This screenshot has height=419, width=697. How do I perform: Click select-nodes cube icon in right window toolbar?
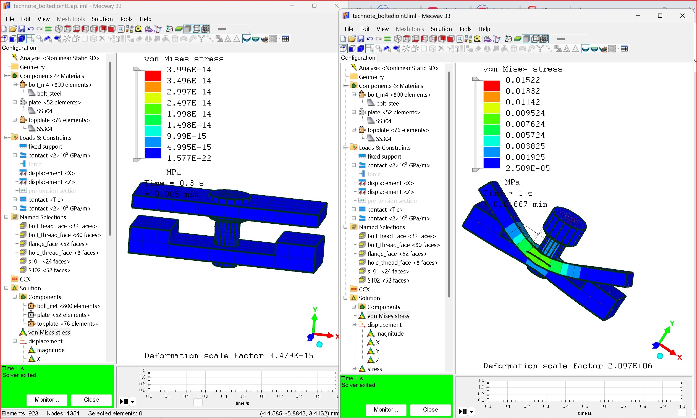click(343, 49)
